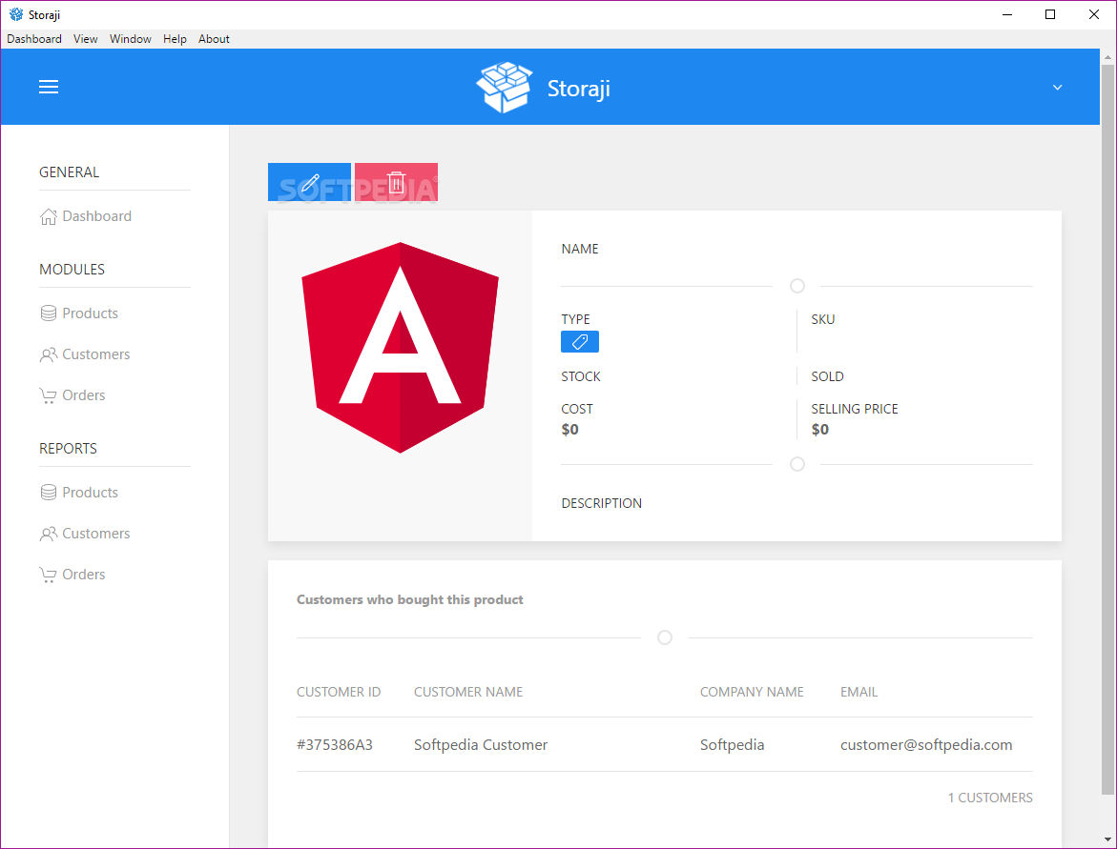
Task: Click the 'DESCRIPTION' label
Action: (x=601, y=503)
